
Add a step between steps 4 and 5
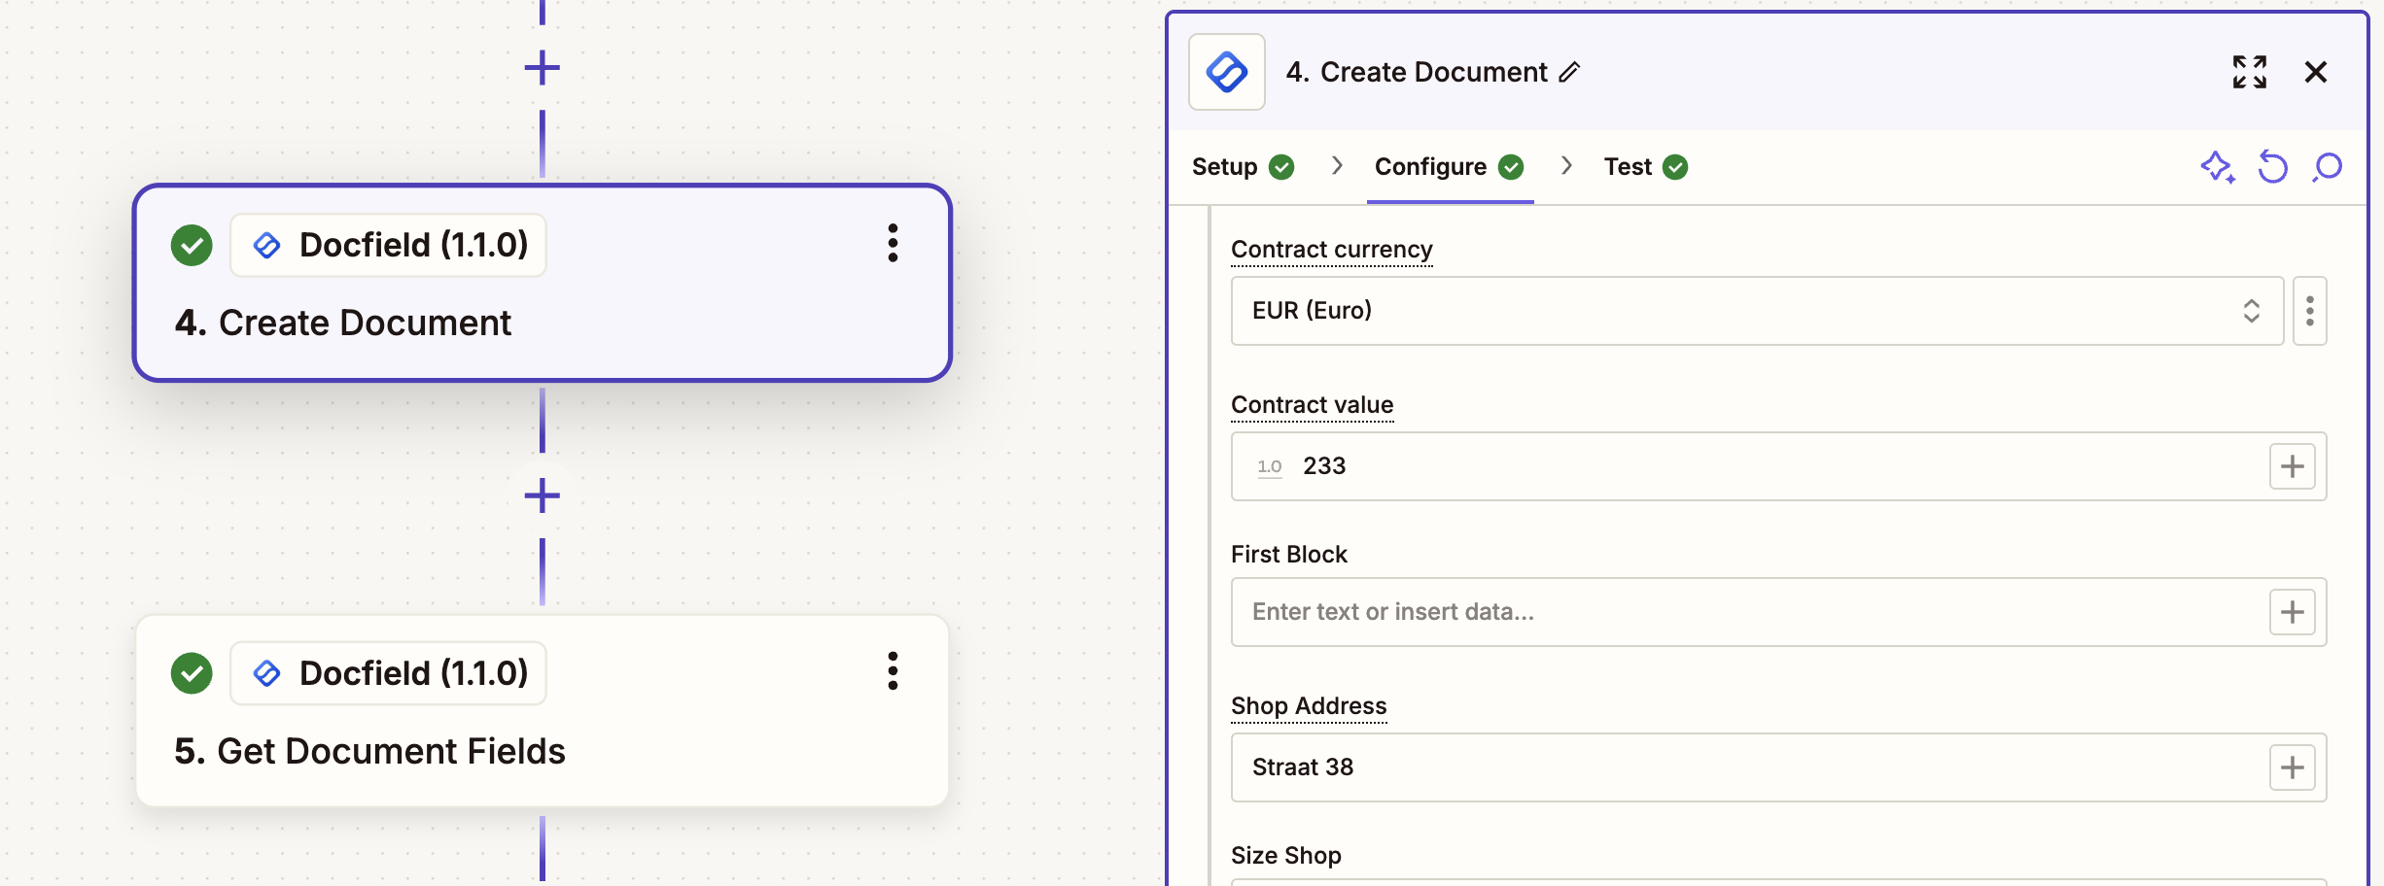[x=542, y=495]
